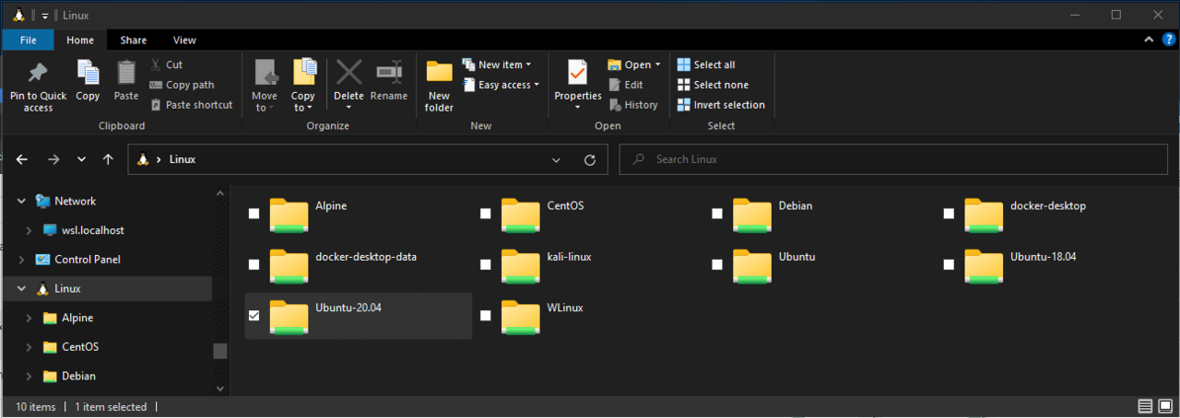The height and width of the screenshot is (418, 1180).
Task: Check the docker-desktop folder checkbox
Action: tap(948, 214)
